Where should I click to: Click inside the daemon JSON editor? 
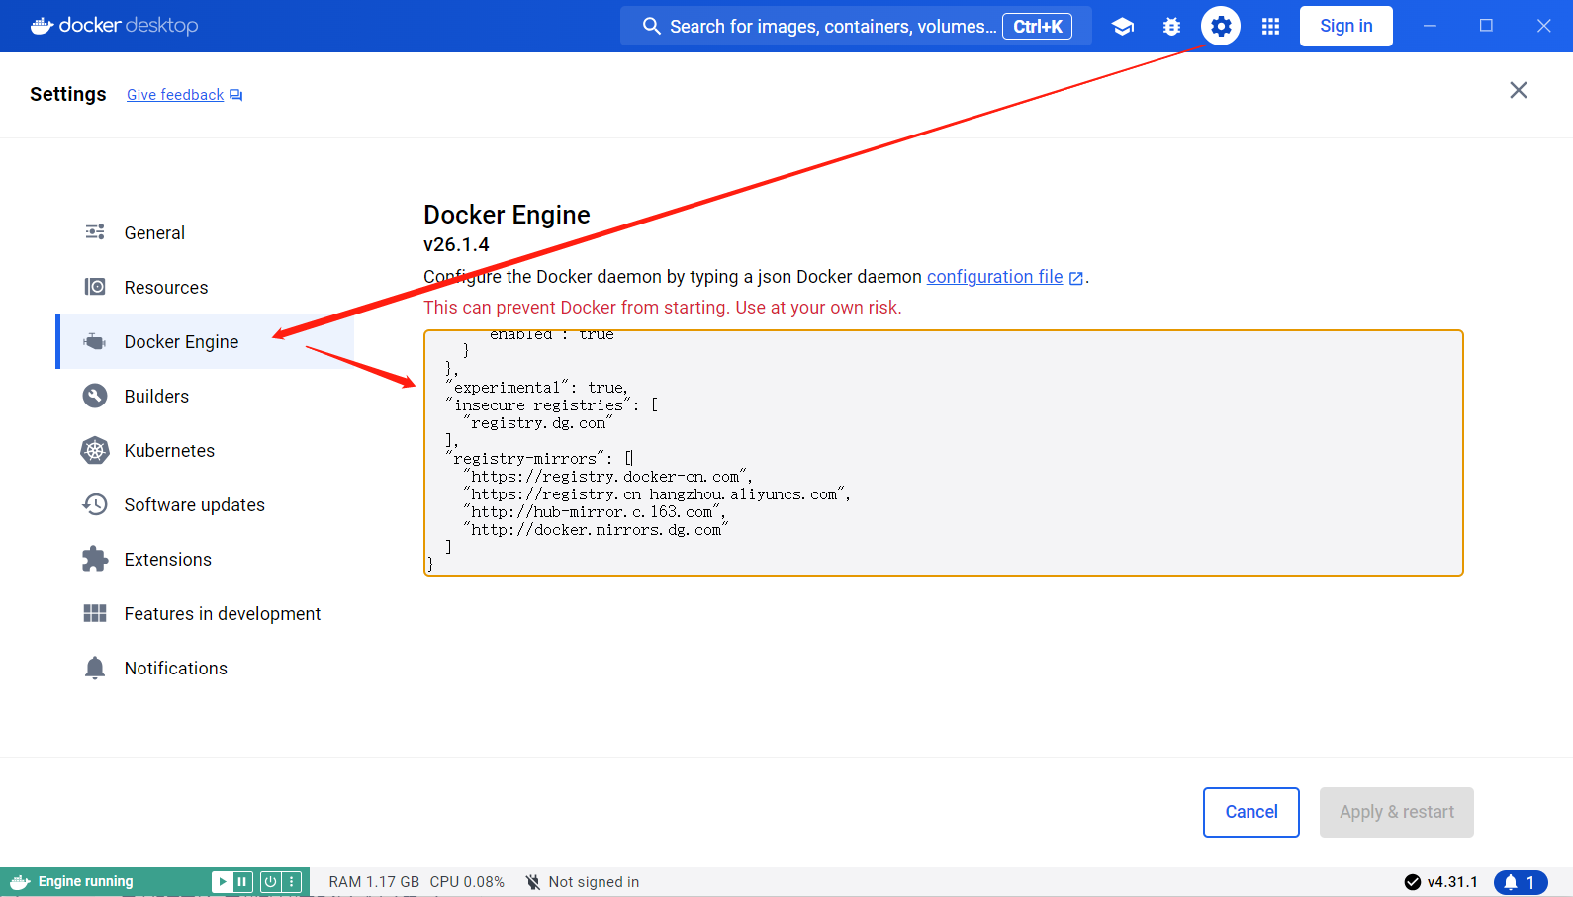(944, 453)
